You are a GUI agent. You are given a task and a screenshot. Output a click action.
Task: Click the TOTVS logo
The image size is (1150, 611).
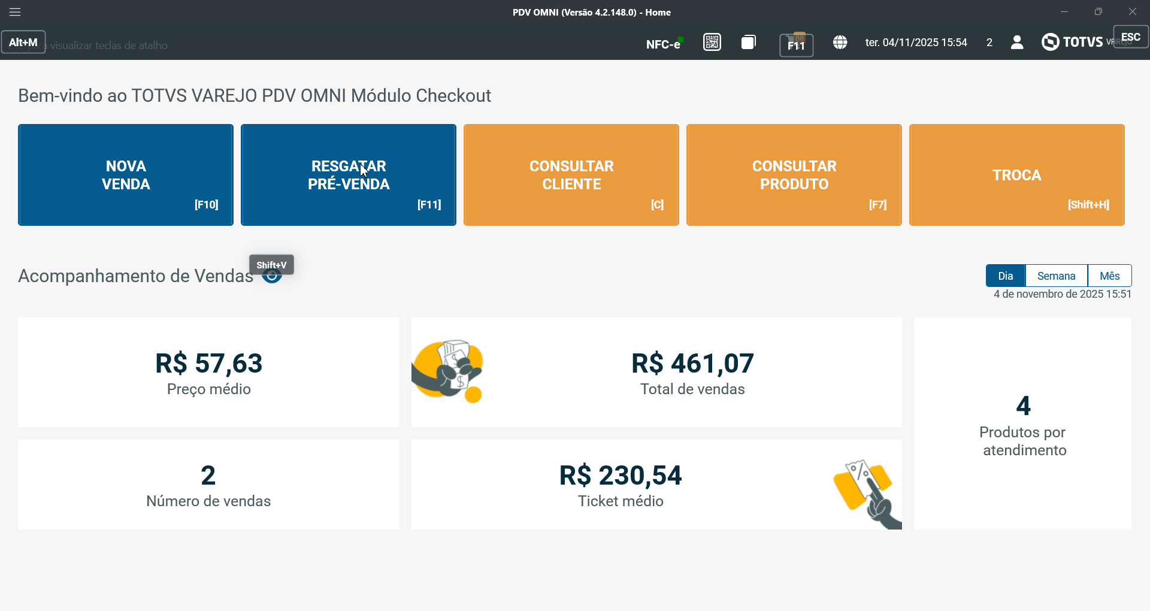(x=1072, y=42)
